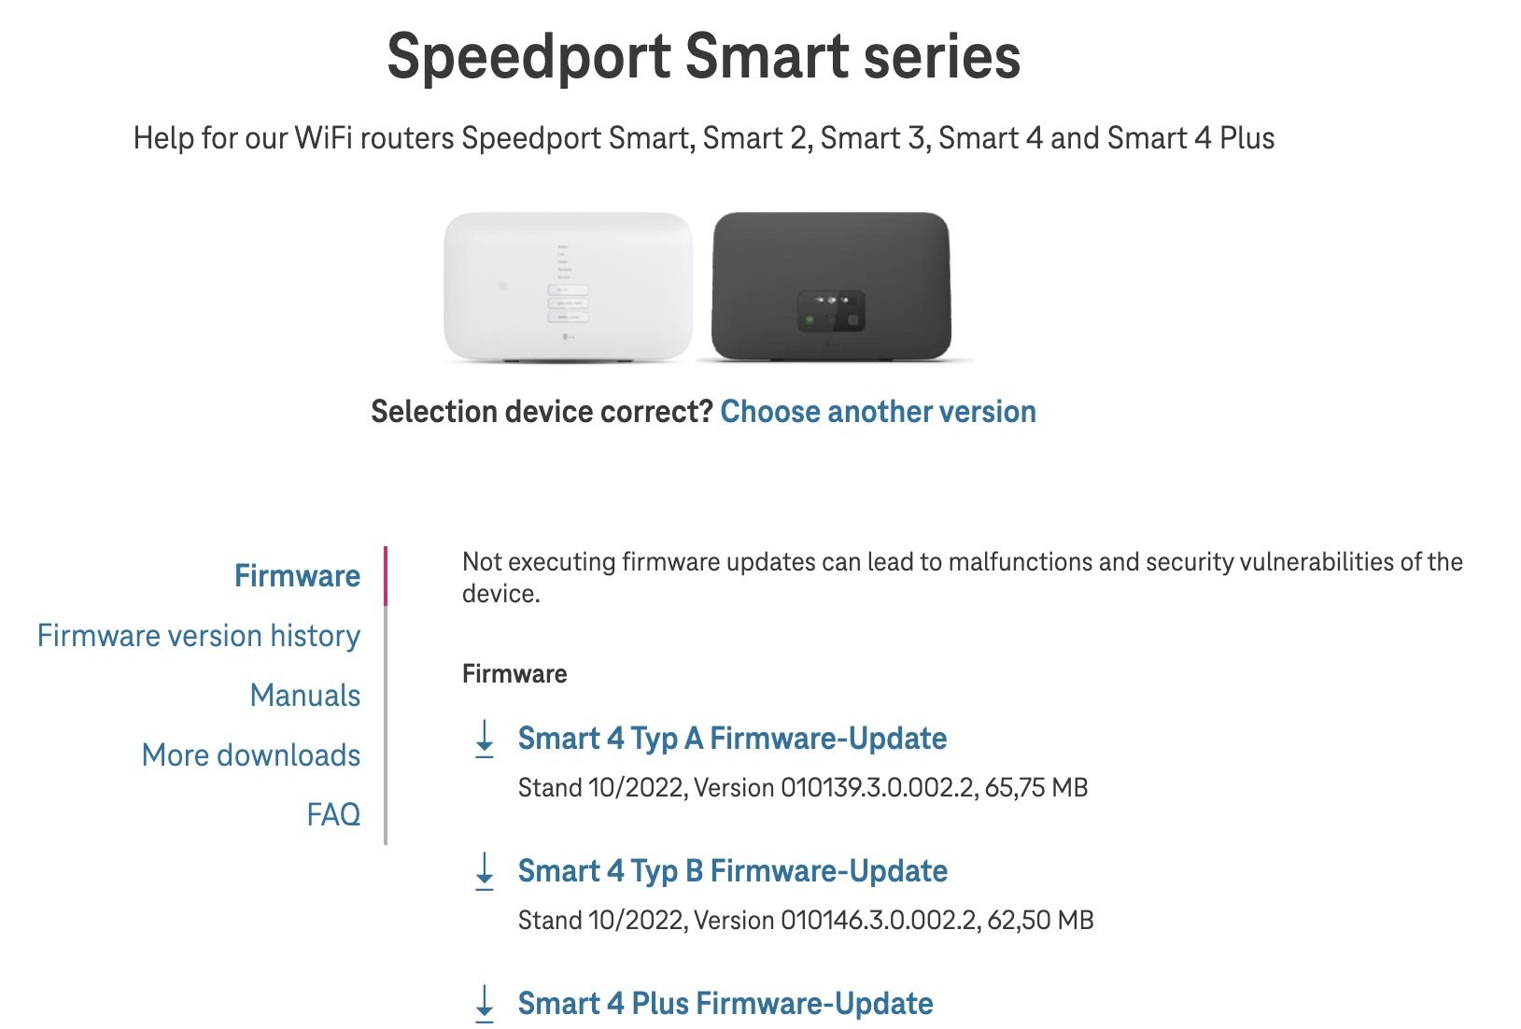
Task: Click the download arrow for Smart 4 Typ A
Action: pos(485,739)
